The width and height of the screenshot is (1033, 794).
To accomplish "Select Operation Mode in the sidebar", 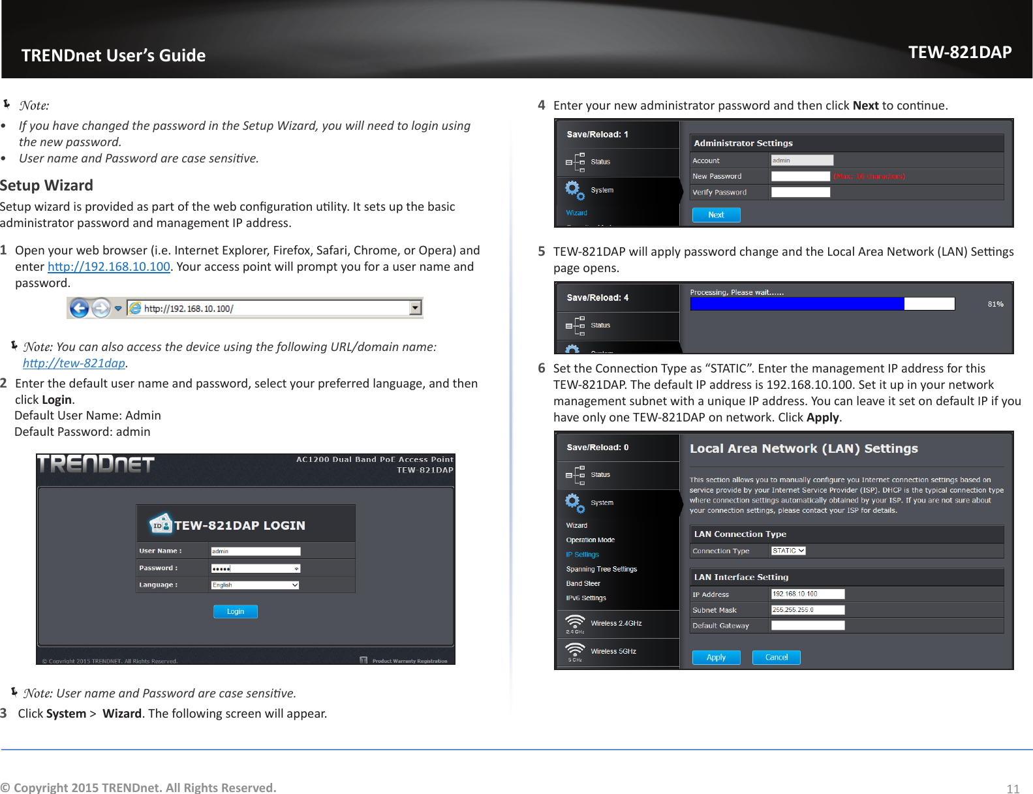I will (591, 540).
